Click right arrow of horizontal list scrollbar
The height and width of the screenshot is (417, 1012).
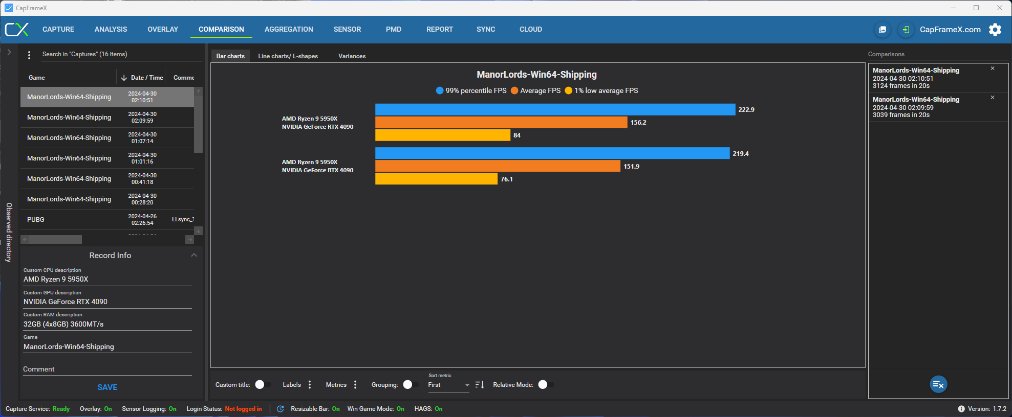coord(189,239)
